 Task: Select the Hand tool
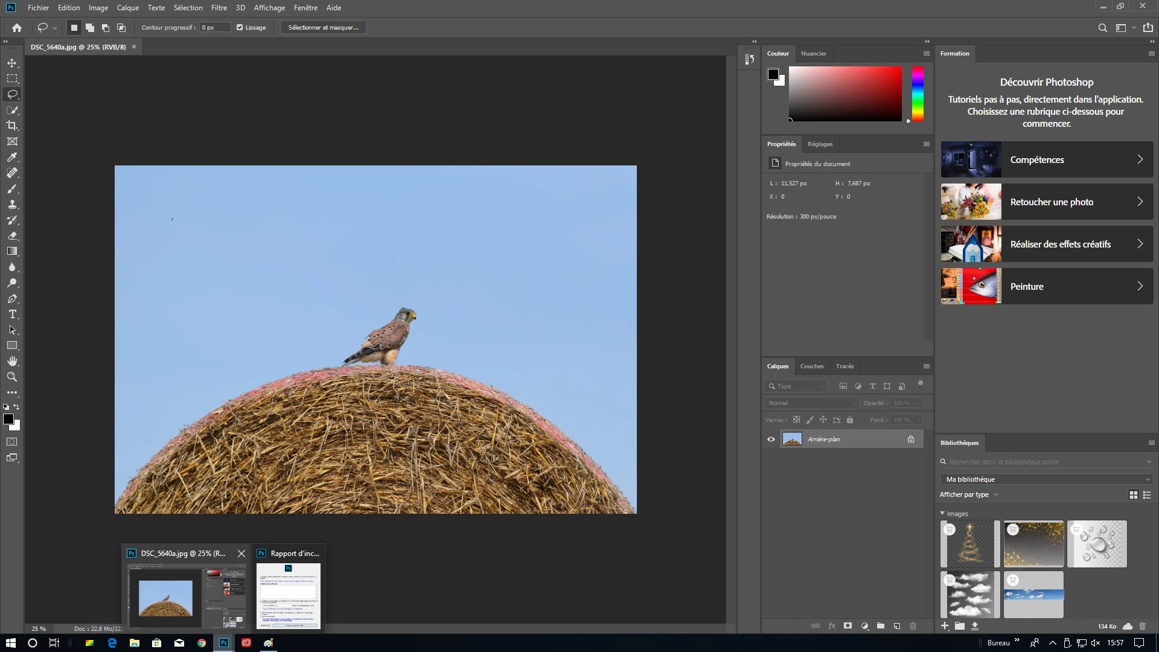point(12,361)
